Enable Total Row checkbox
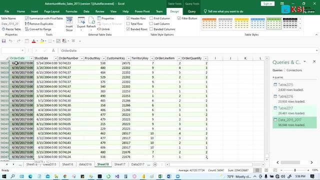This screenshot has width=320, height=180. [128, 23]
